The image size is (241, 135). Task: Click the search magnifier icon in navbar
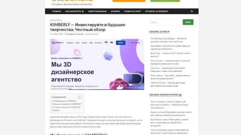pyautogui.click(x=192, y=11)
